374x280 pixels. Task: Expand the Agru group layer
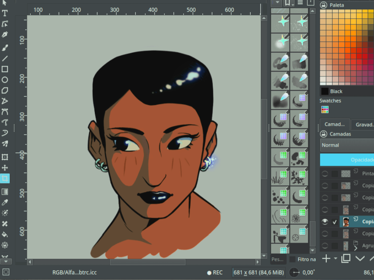[x=356, y=248]
